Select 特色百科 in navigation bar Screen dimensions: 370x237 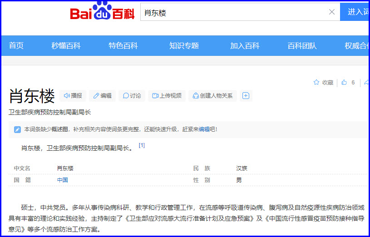pos(123,46)
